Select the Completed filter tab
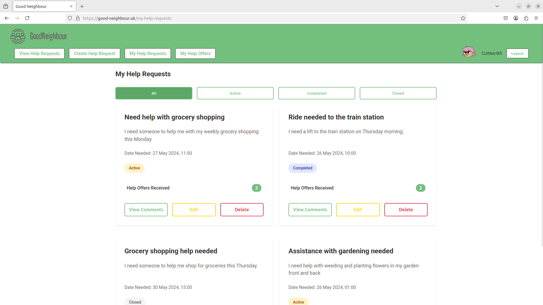 316,93
